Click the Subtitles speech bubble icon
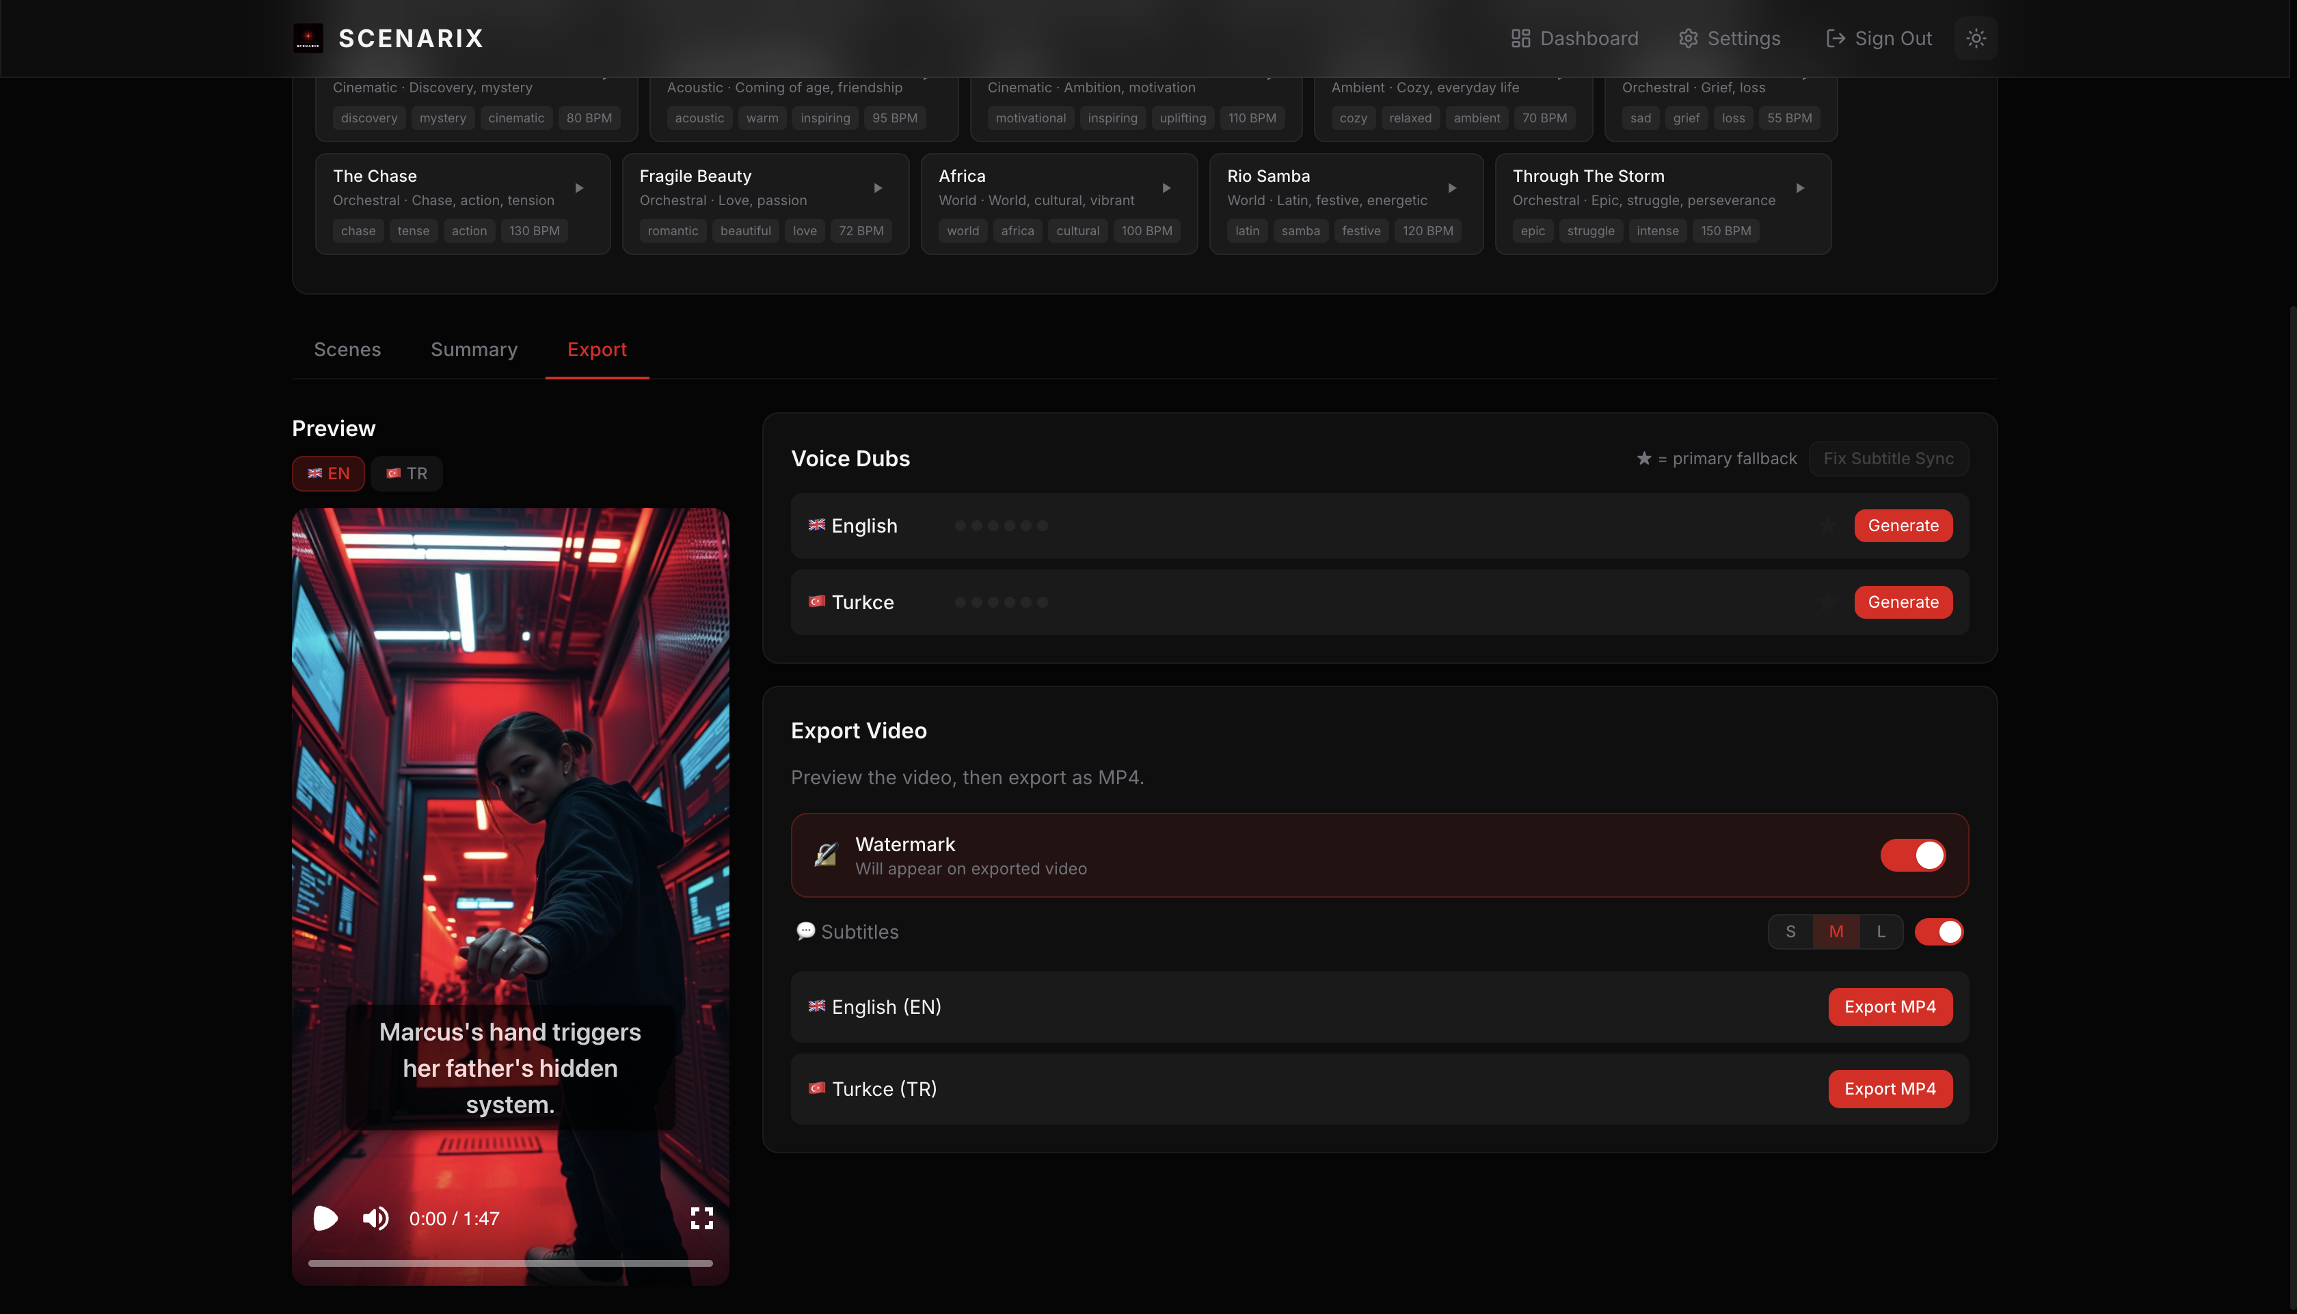Screen dimensions: 2297x1314 [805, 930]
